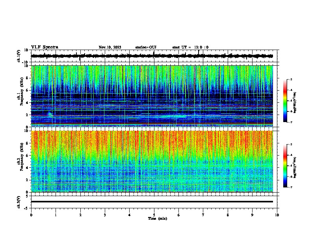The width and height of the screenshot is (312, 241).
Task: Click tick label "6" on time axis
Action: pyautogui.click(x=179, y=215)
